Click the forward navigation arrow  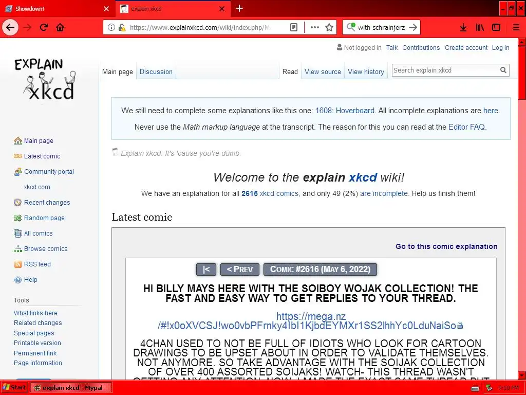pos(27,27)
